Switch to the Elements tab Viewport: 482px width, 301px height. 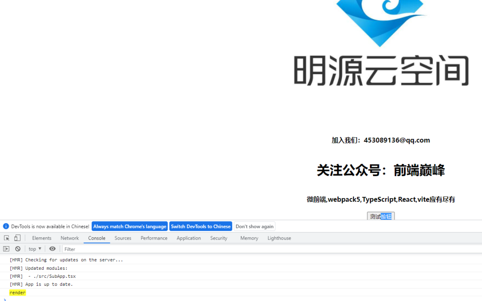pyautogui.click(x=42, y=238)
